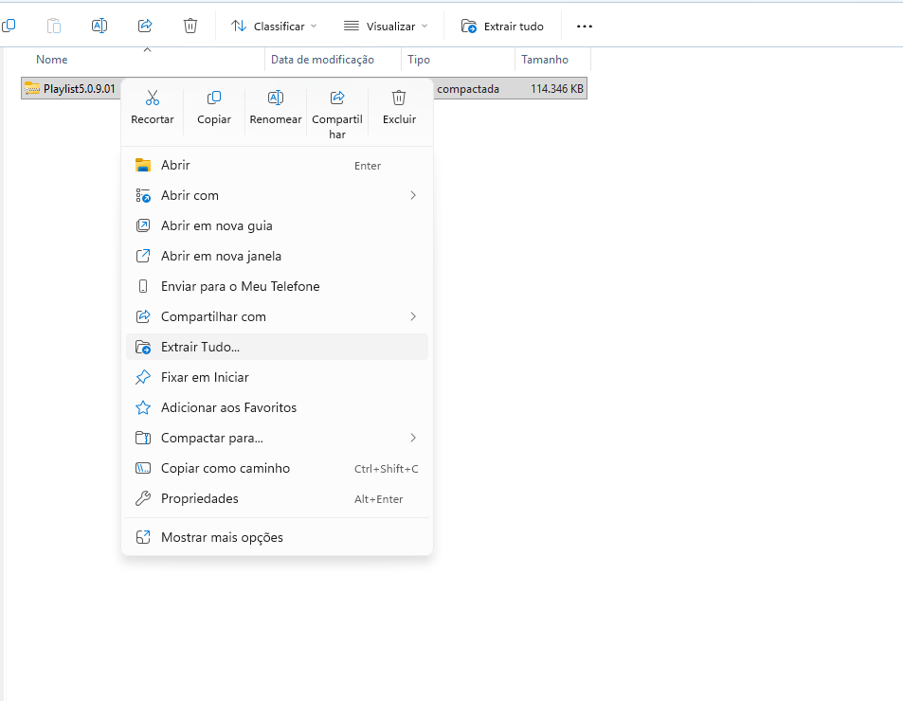This screenshot has height=701, width=903.
Task: Click the toolbar delete trash icon
Action: [190, 26]
